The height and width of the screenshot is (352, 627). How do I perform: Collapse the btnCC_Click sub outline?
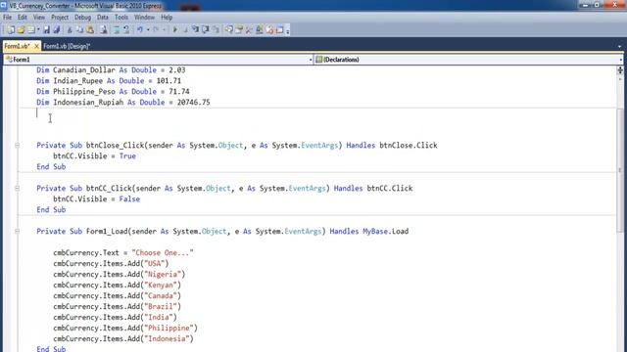pos(18,189)
